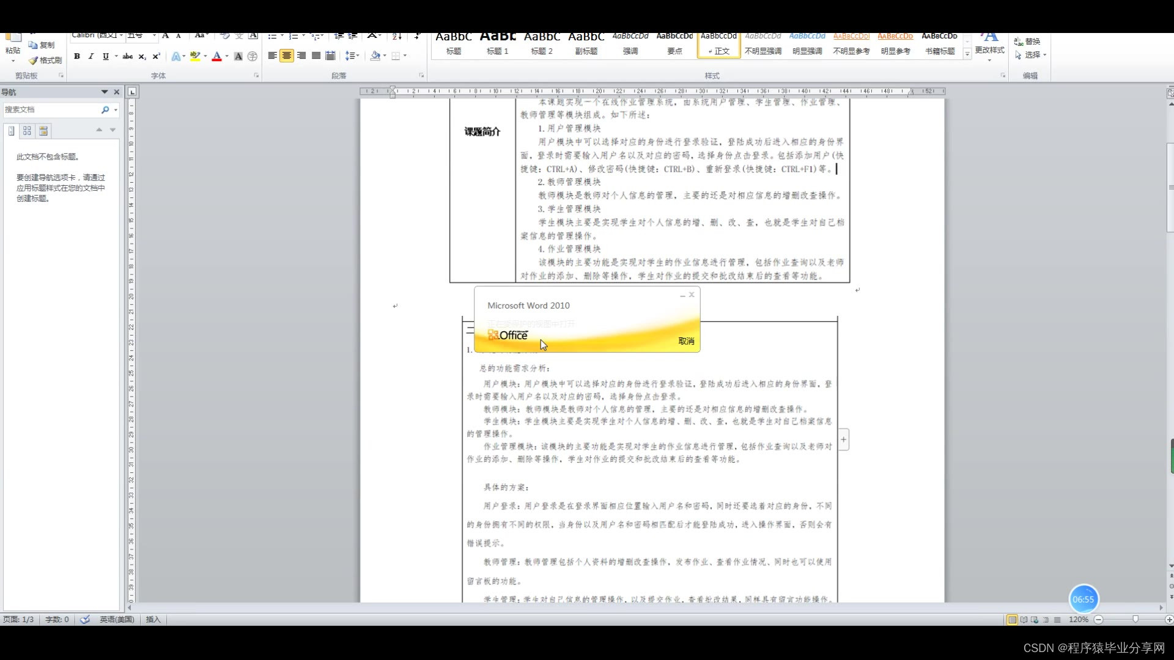Switch to search results tab in navigation
Screen dimensions: 1174x660
point(43,131)
